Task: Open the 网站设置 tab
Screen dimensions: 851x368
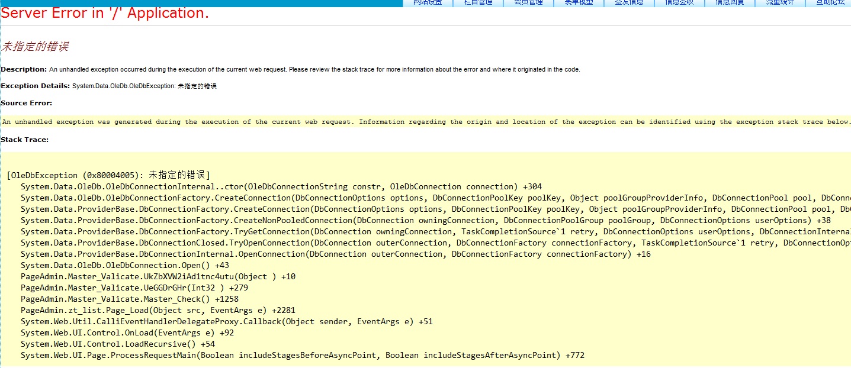Action: (x=428, y=3)
